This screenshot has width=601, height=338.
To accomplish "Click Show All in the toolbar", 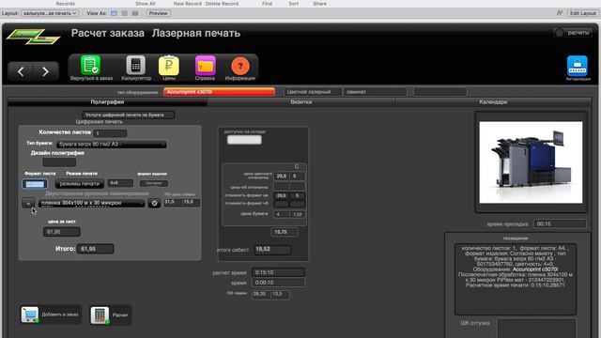I will coord(146,4).
